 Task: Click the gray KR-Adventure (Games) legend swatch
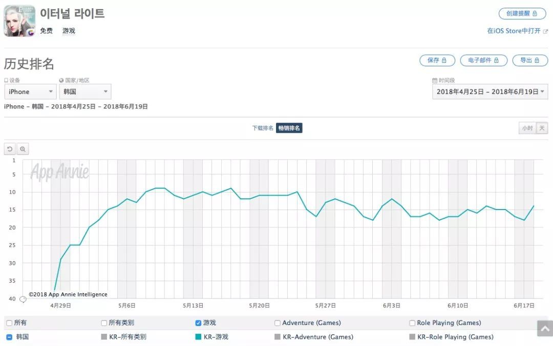click(278, 337)
